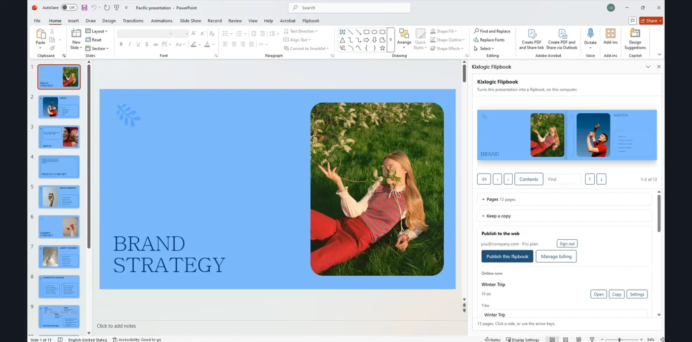Click the Paste clipboard icon
This screenshot has height=342, width=692.
pos(40,34)
